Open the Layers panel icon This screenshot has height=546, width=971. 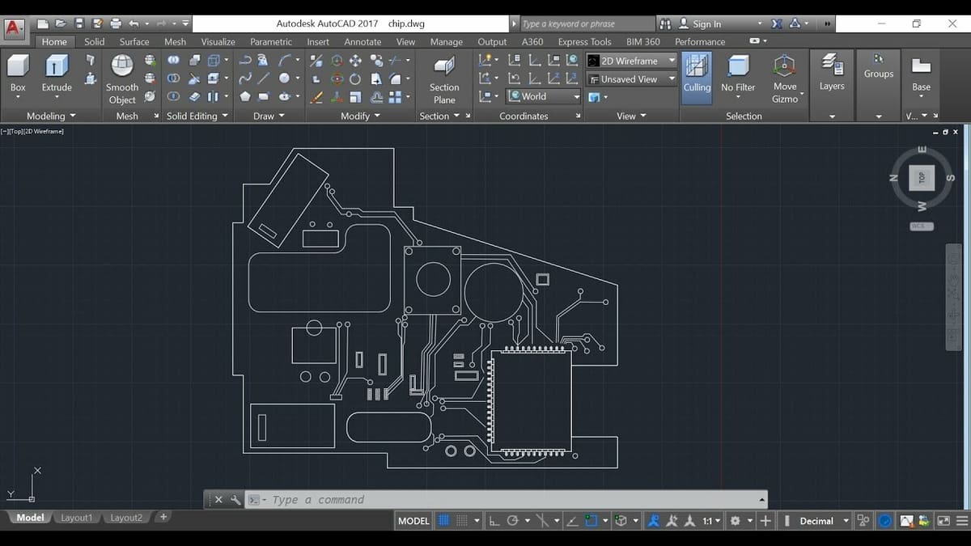click(832, 73)
